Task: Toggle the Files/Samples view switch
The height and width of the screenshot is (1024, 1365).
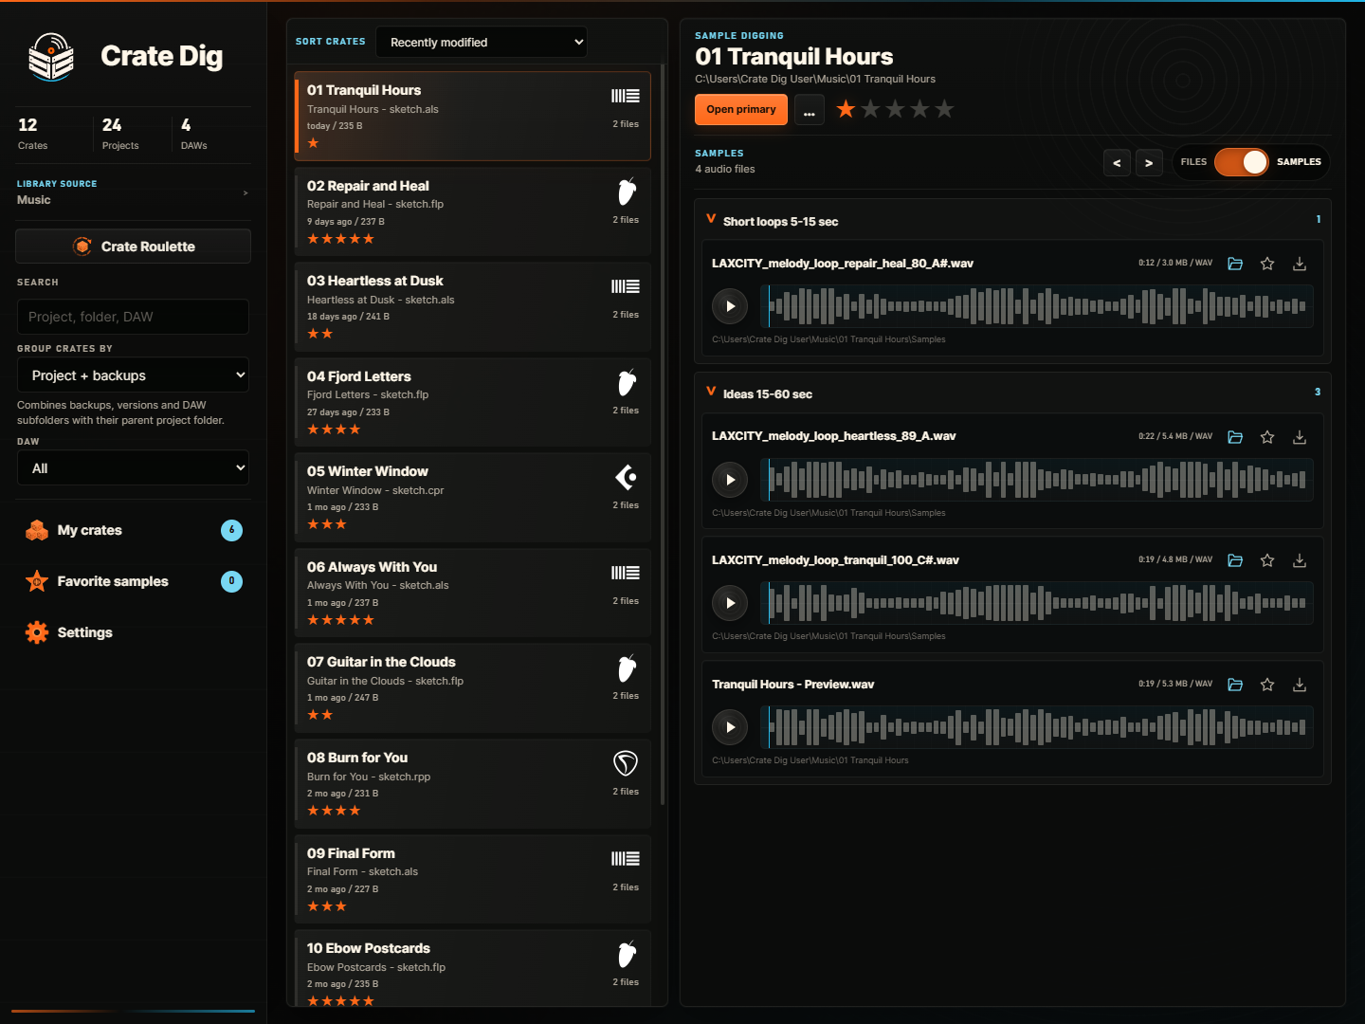Action: [1242, 162]
